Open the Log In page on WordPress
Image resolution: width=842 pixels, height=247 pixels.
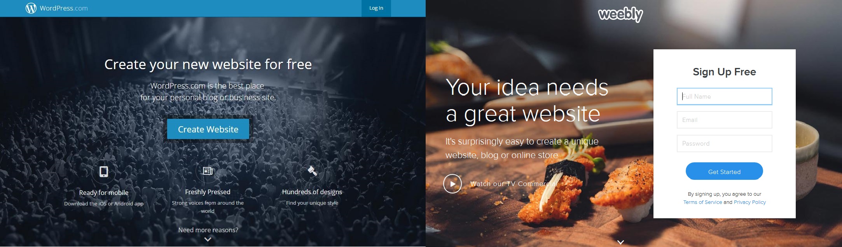[376, 8]
